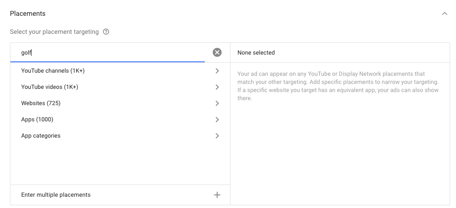Click the placement targeting help icon

(106, 32)
